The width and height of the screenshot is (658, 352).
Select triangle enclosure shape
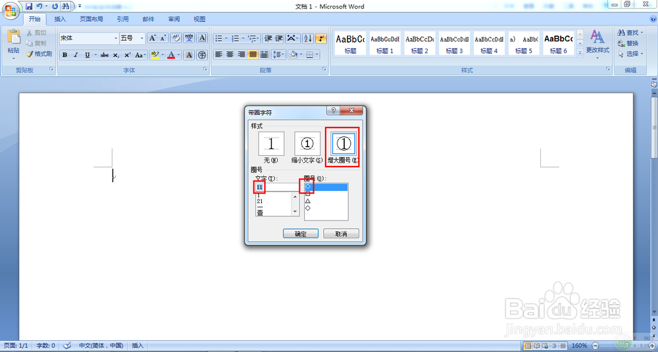click(x=308, y=201)
